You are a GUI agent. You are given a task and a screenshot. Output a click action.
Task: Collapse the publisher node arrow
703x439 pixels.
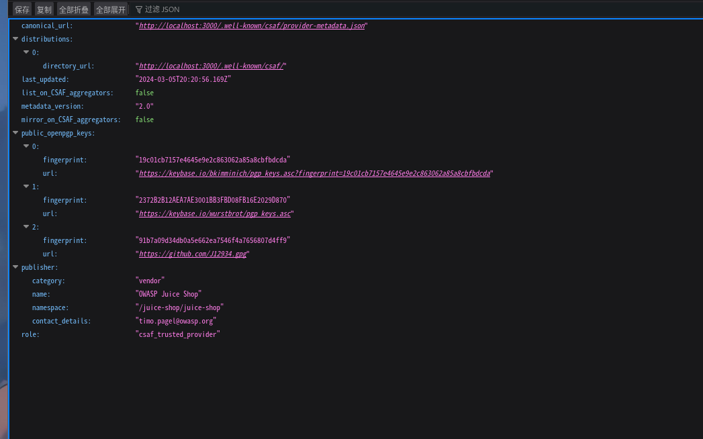15,267
